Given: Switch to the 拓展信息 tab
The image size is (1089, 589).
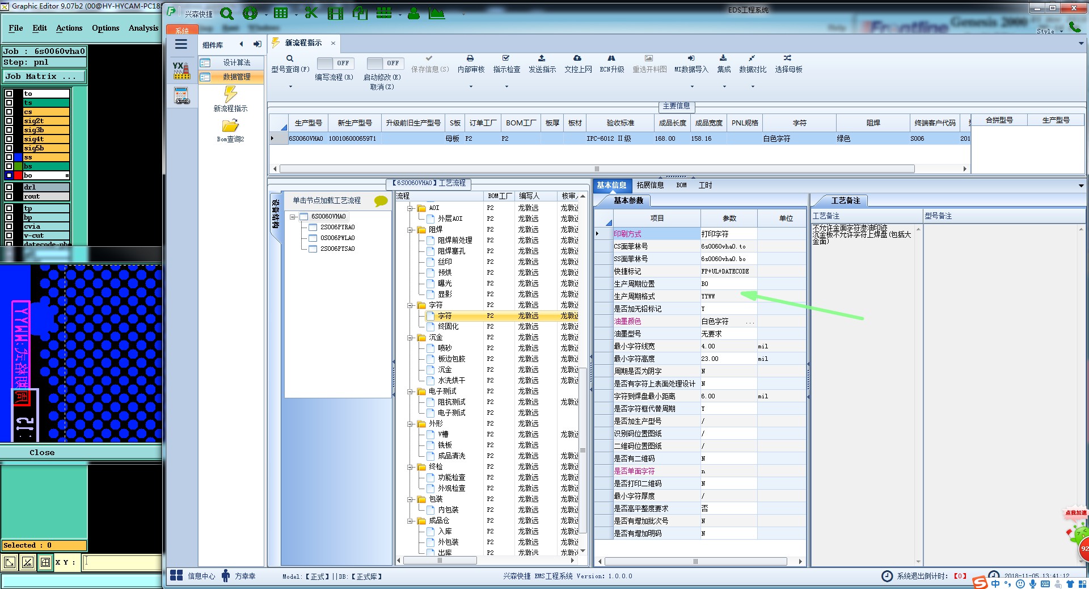Looking at the screenshot, I should pos(650,185).
